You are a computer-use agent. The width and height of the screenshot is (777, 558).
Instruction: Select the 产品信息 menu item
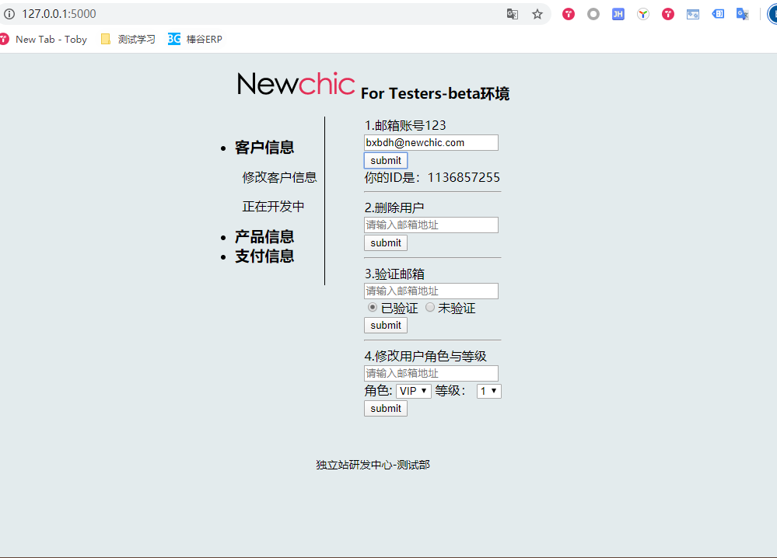(x=264, y=236)
